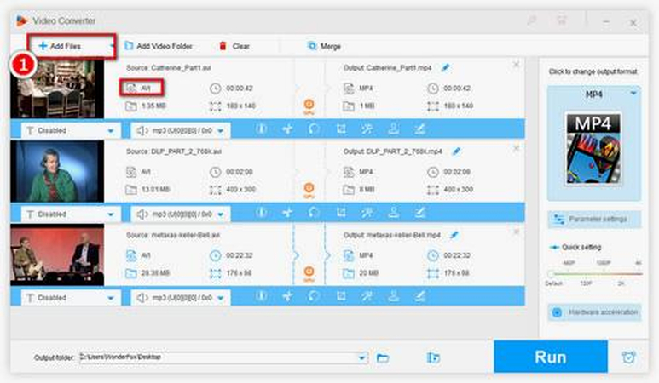Remove the metaxas-keller-Bell row using its X
659x383 pixels.
coord(516,232)
